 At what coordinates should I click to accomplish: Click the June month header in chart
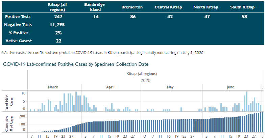[x=231, y=87]
